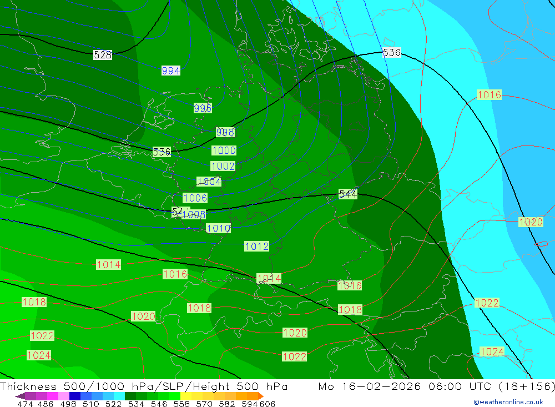555x407 pixels.
Task: Click the bright magenta legend swatch
Action: click(53, 396)
